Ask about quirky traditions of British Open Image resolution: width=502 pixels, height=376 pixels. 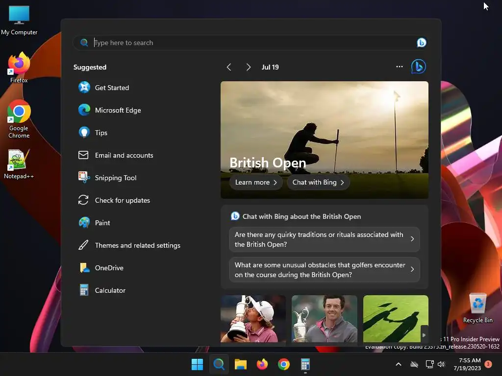(325, 239)
